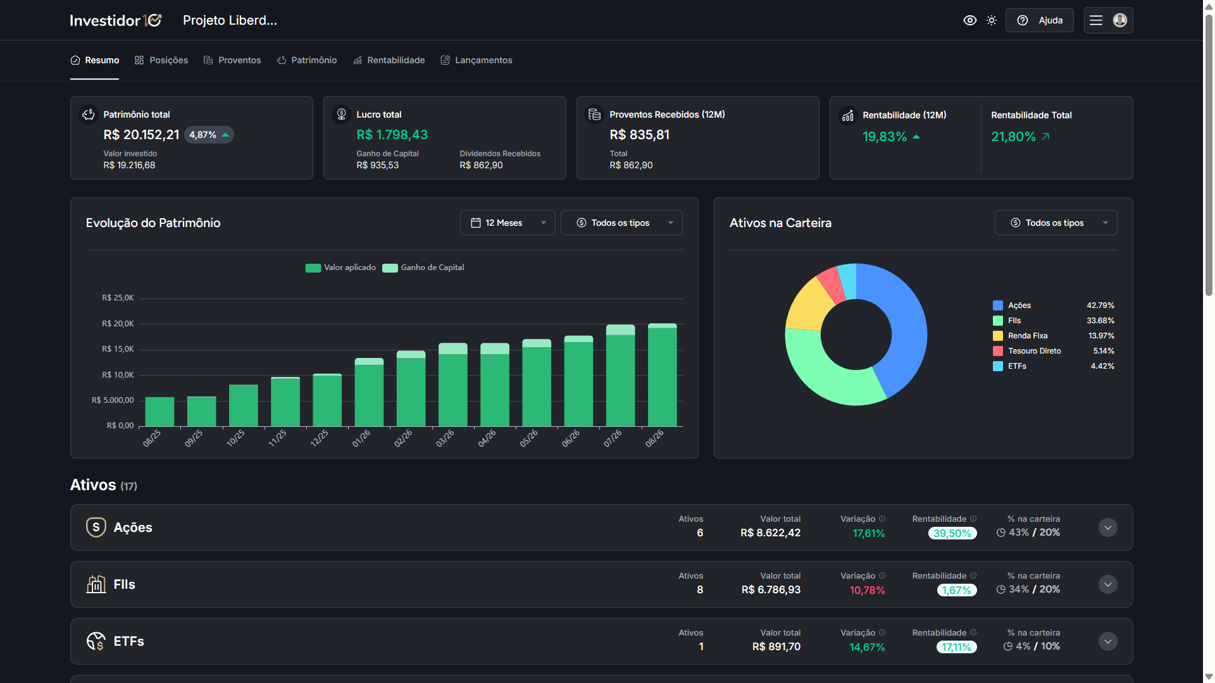Click the Rentabilidade info icon in Ações row
The height and width of the screenshot is (683, 1215).
973,519
